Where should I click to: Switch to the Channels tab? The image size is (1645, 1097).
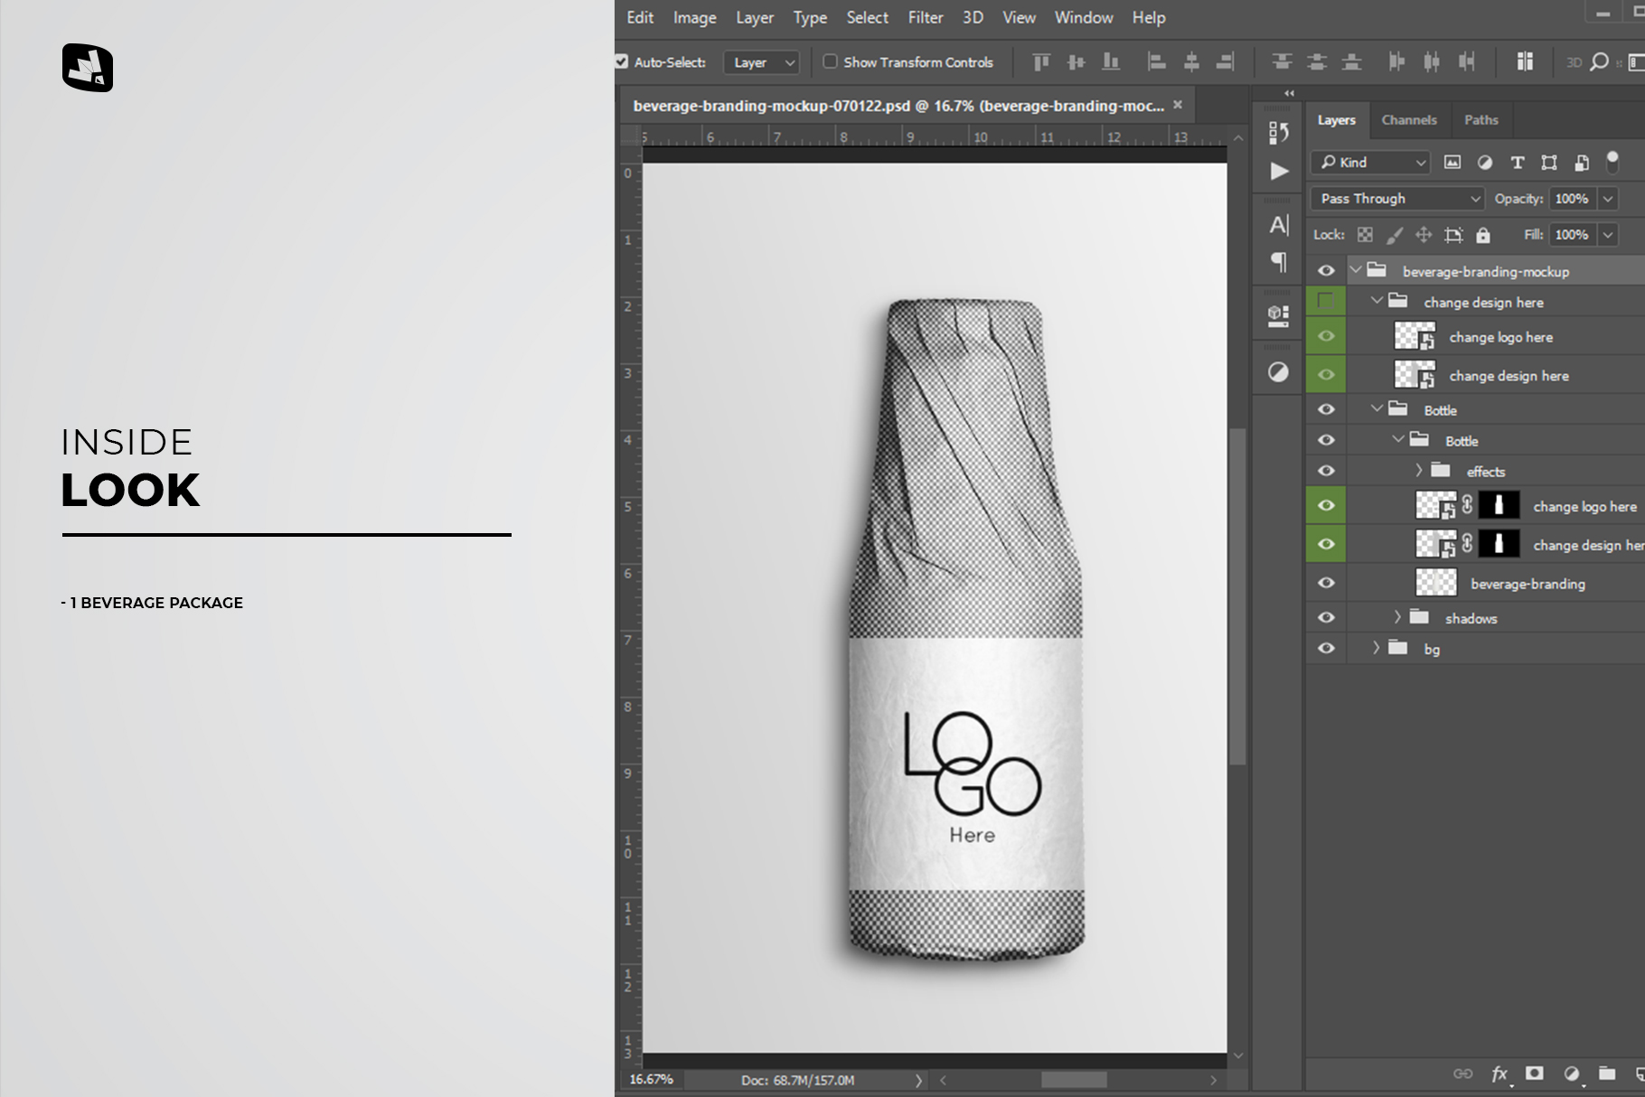point(1408,120)
